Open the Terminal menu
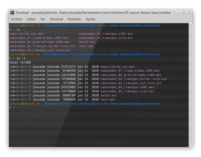 click(56, 19)
